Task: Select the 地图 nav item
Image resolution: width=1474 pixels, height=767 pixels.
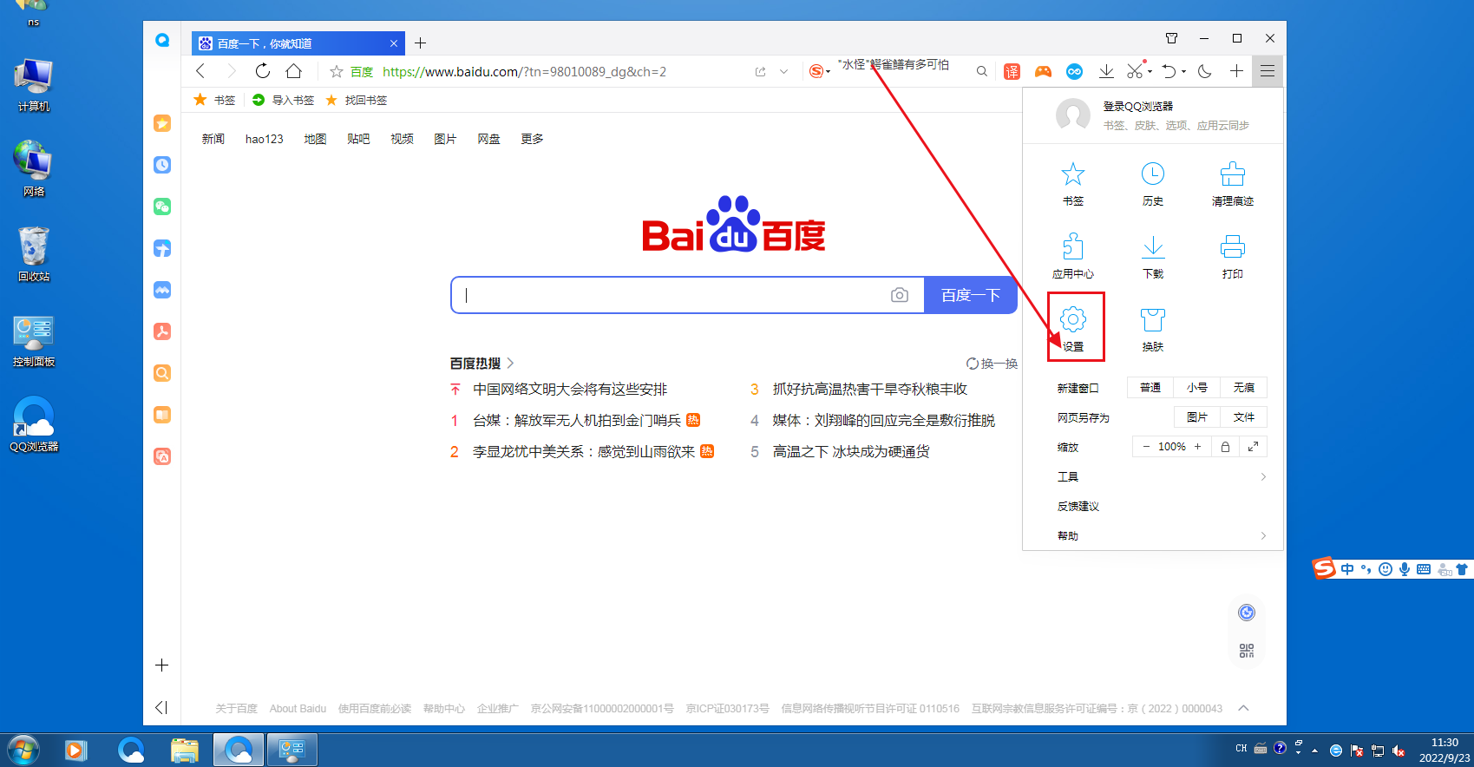Action: (x=315, y=139)
